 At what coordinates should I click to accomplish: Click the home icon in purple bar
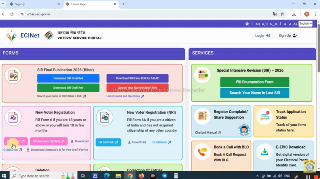coord(247,24)
